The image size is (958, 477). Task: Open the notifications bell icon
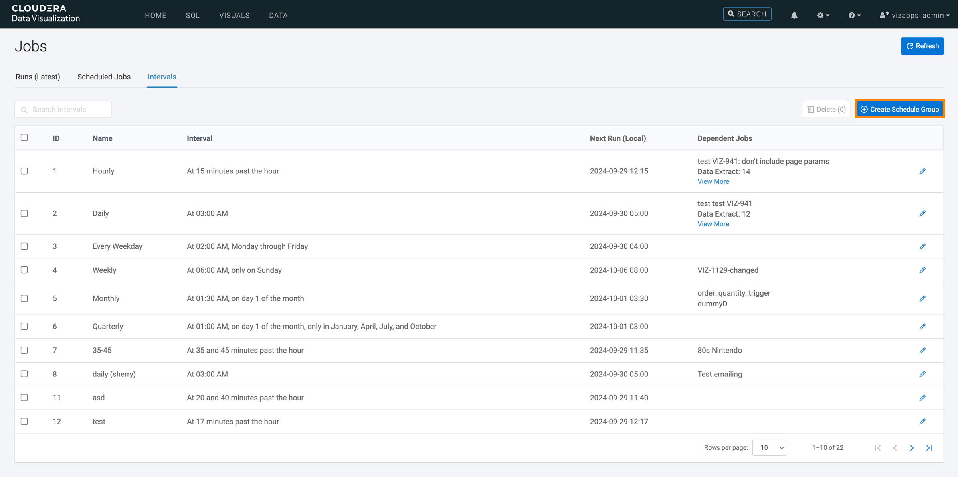point(794,15)
